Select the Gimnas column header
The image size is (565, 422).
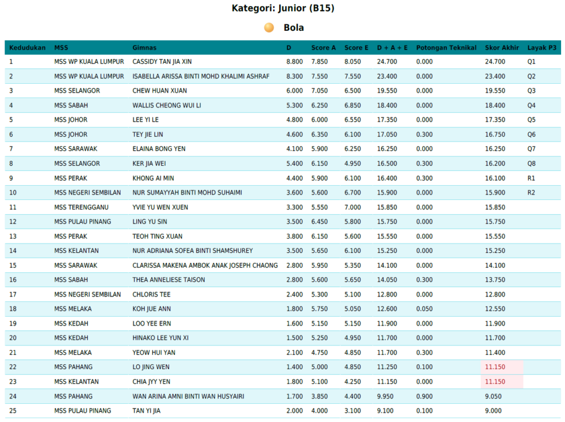(144, 48)
